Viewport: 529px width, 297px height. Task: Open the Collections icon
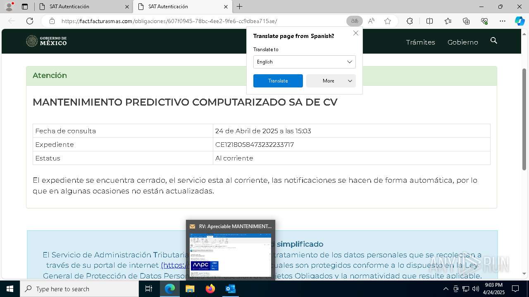coord(466,21)
